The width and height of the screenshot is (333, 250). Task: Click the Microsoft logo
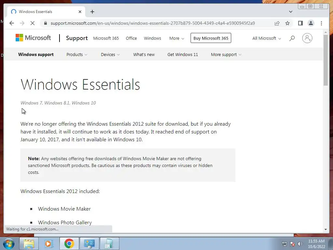(33, 38)
